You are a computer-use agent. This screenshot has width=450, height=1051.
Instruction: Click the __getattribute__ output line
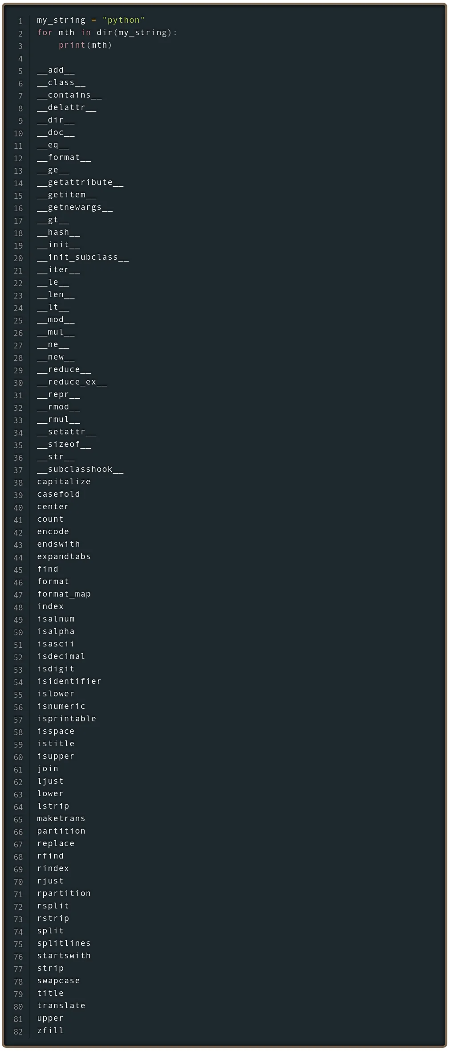[80, 182]
